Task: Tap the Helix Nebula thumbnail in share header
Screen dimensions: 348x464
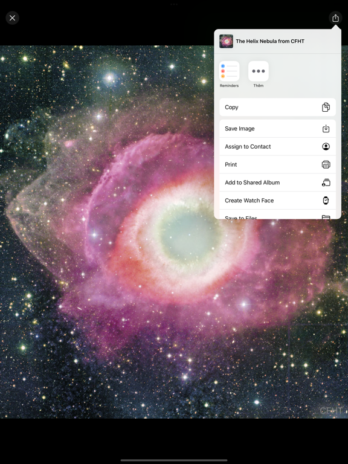Action: pos(226,41)
